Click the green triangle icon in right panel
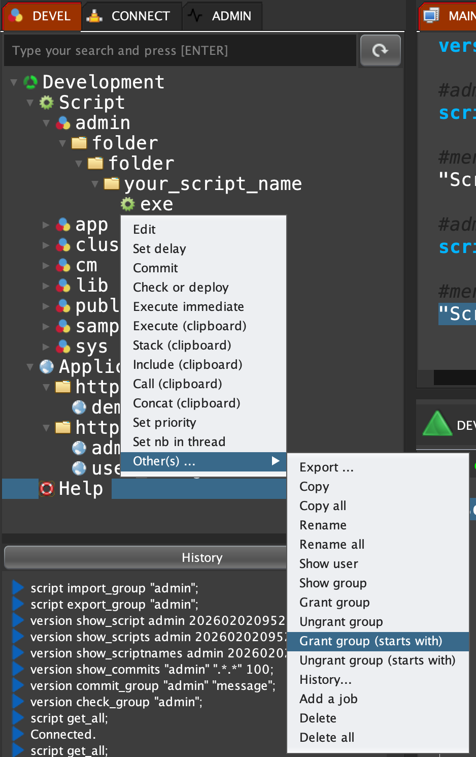 437,424
